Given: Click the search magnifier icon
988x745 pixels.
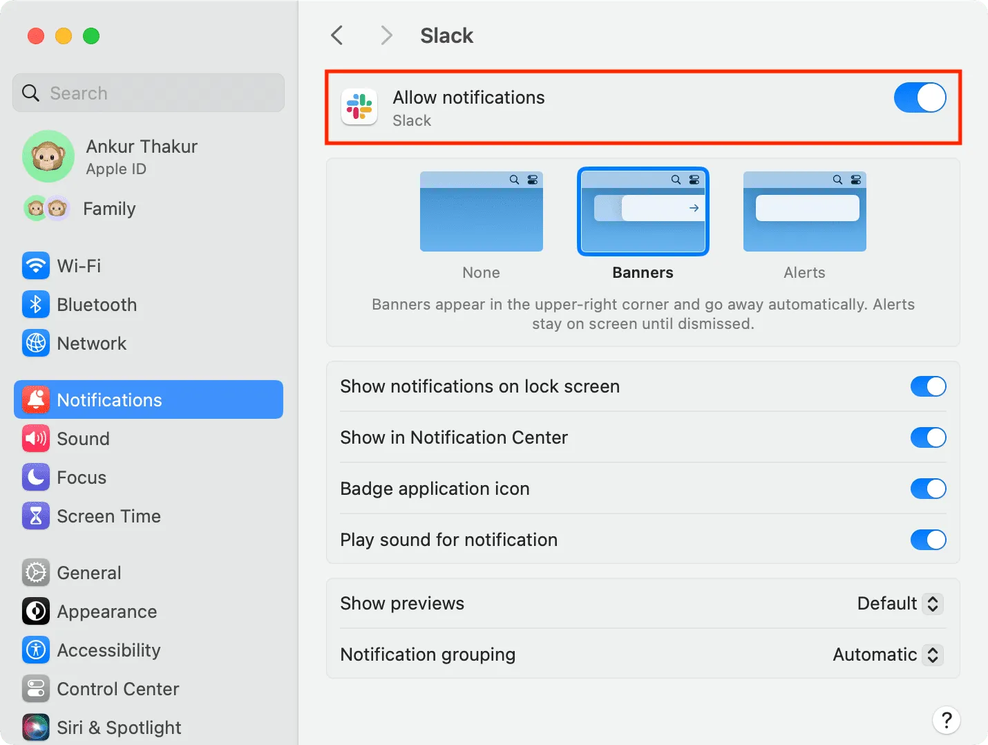Looking at the screenshot, I should click(x=31, y=93).
